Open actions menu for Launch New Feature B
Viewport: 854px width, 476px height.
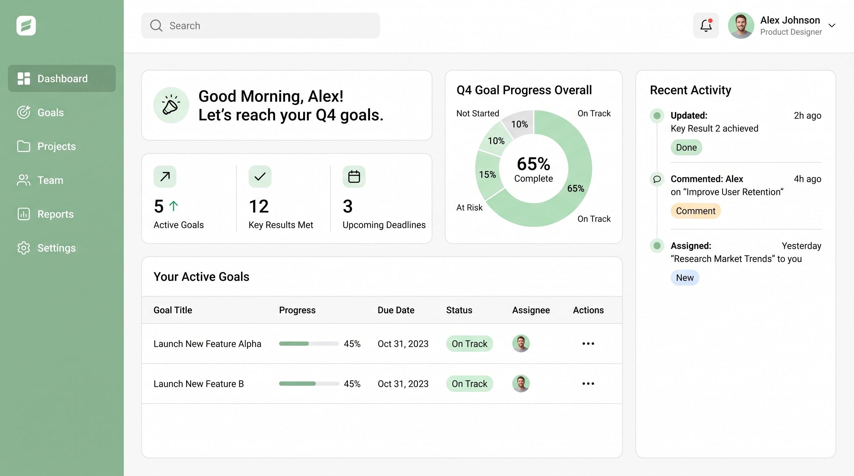[x=588, y=384]
